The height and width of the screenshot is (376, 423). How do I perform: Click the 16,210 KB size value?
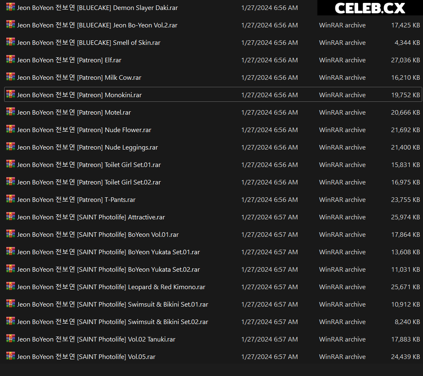pos(406,78)
